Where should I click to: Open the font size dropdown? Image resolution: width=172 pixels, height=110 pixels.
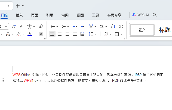pos(6,26)
